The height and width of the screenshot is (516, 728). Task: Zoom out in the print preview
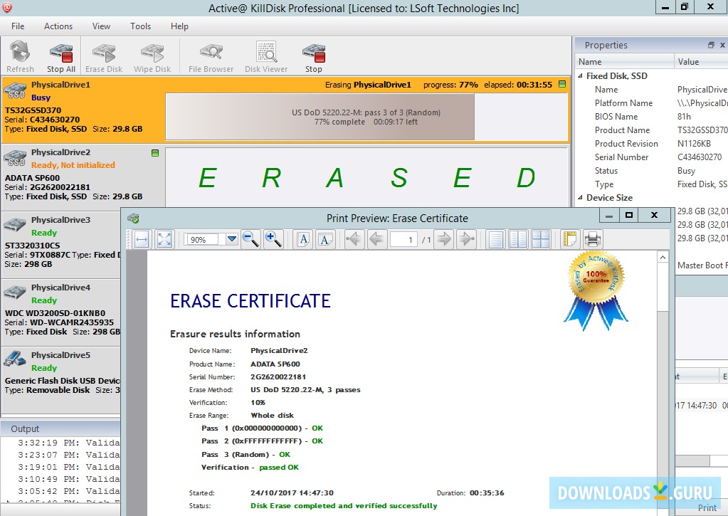coord(250,239)
